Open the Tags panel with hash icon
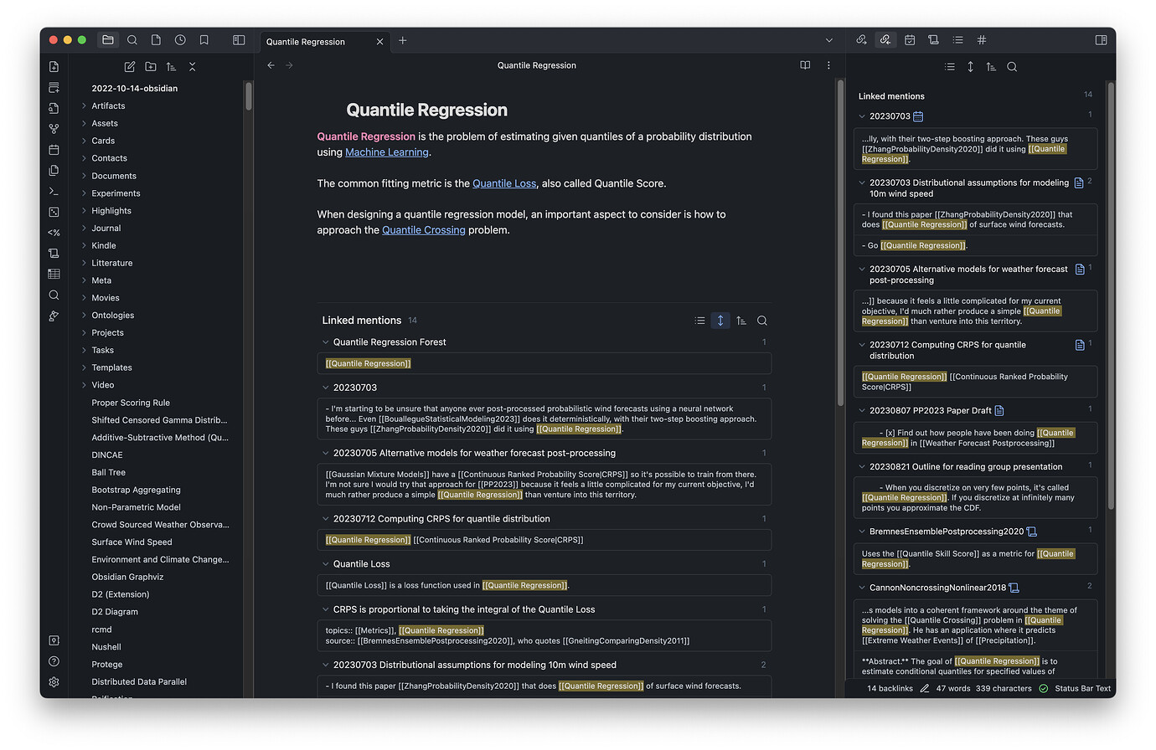 (x=981, y=39)
